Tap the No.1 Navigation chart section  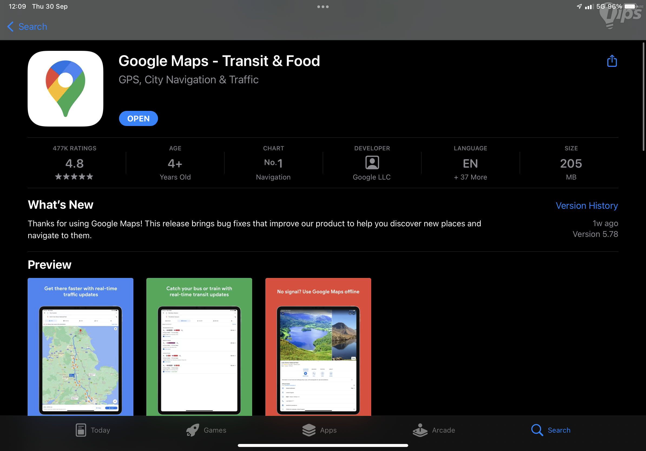[273, 163]
